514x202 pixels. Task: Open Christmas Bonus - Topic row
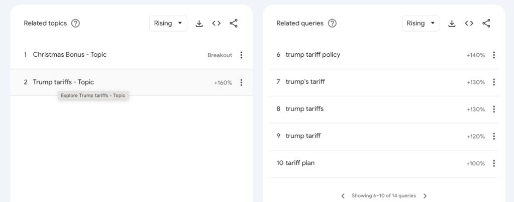69,55
